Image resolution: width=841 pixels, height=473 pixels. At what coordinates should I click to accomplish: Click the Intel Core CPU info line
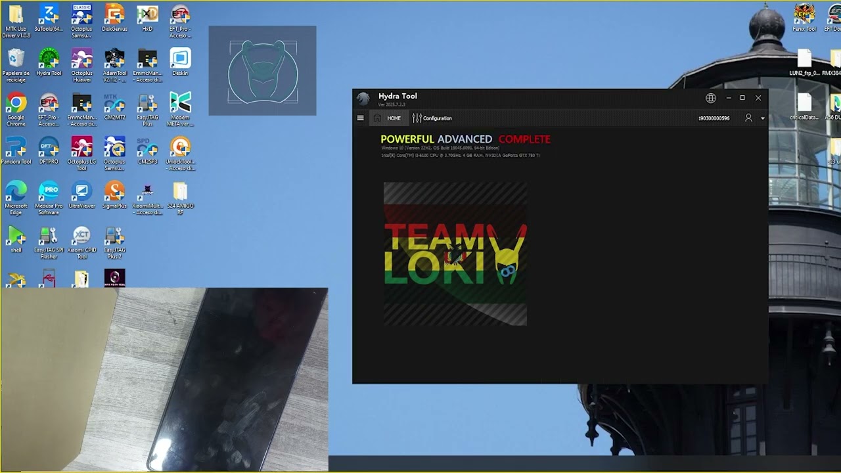pyautogui.click(x=461, y=156)
